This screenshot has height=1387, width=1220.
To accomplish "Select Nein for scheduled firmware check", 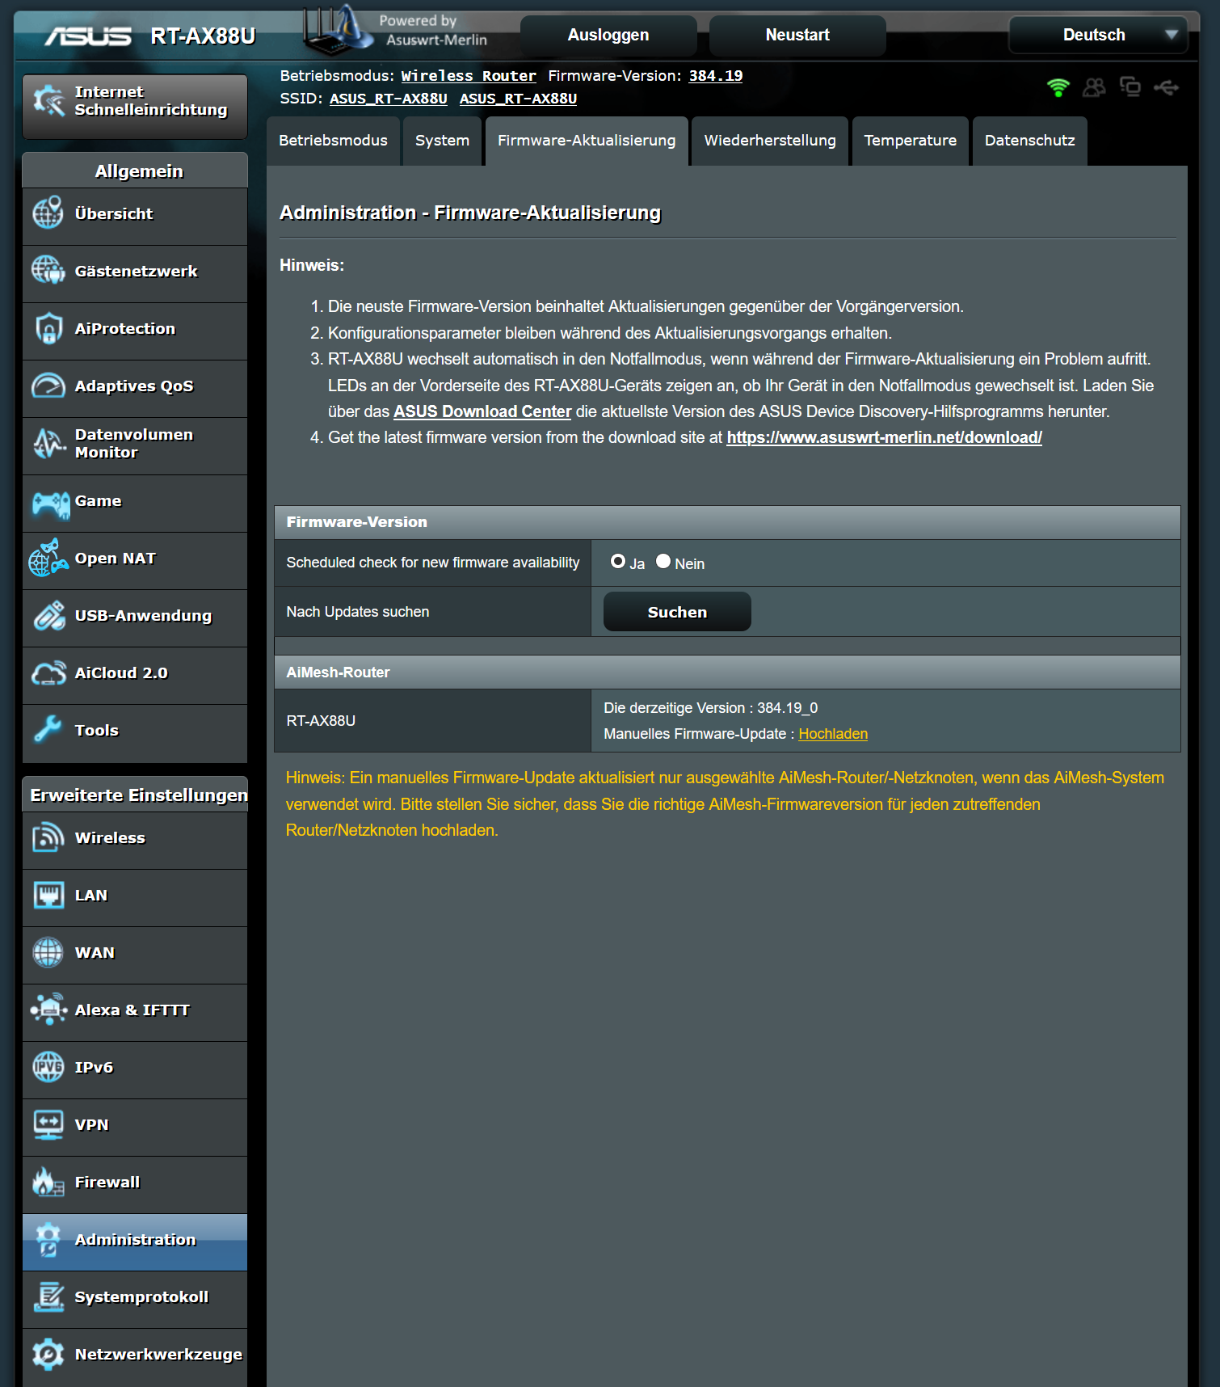I will tap(663, 561).
